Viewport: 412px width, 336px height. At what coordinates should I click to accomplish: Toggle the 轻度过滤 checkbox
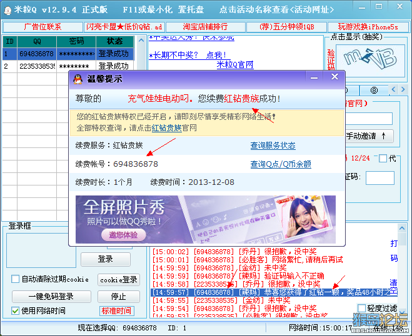pyautogui.click(x=361, y=308)
